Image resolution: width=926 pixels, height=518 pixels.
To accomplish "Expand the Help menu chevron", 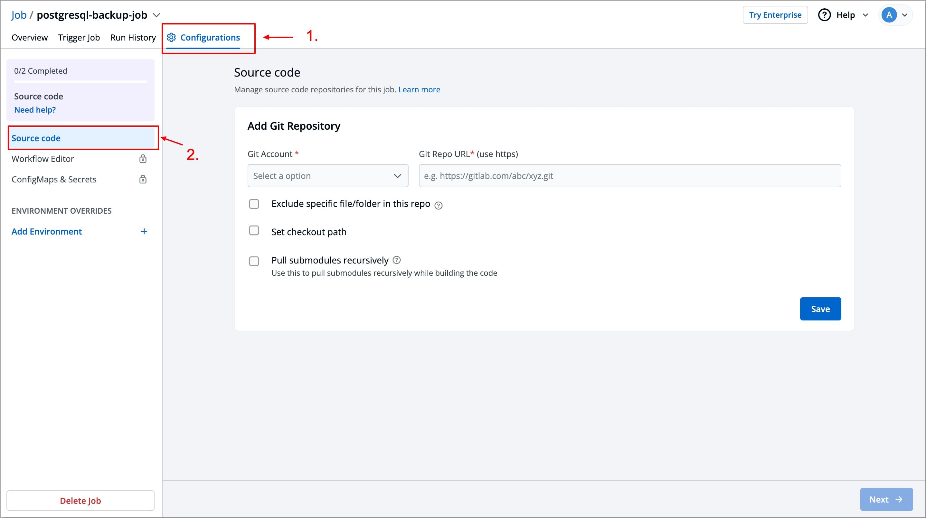I will tap(865, 15).
